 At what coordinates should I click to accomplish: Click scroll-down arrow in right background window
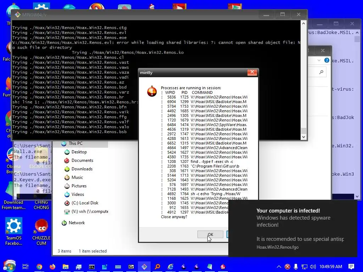[357, 197]
